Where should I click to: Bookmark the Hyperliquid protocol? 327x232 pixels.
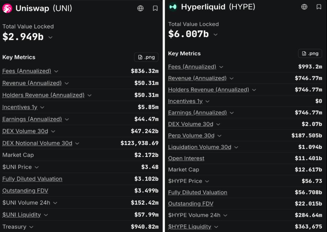point(319,7)
